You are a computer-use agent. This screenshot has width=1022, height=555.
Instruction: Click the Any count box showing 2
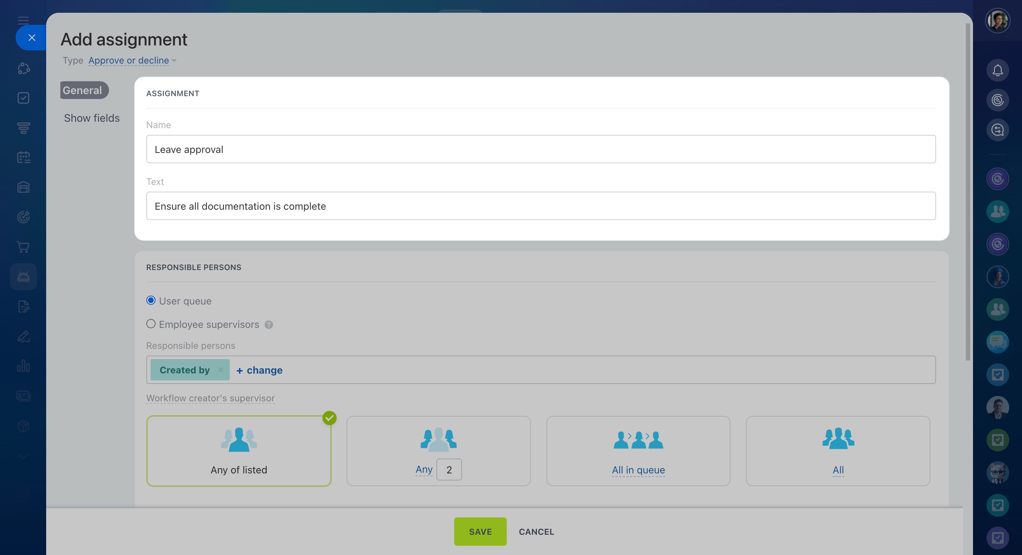pyautogui.click(x=449, y=470)
